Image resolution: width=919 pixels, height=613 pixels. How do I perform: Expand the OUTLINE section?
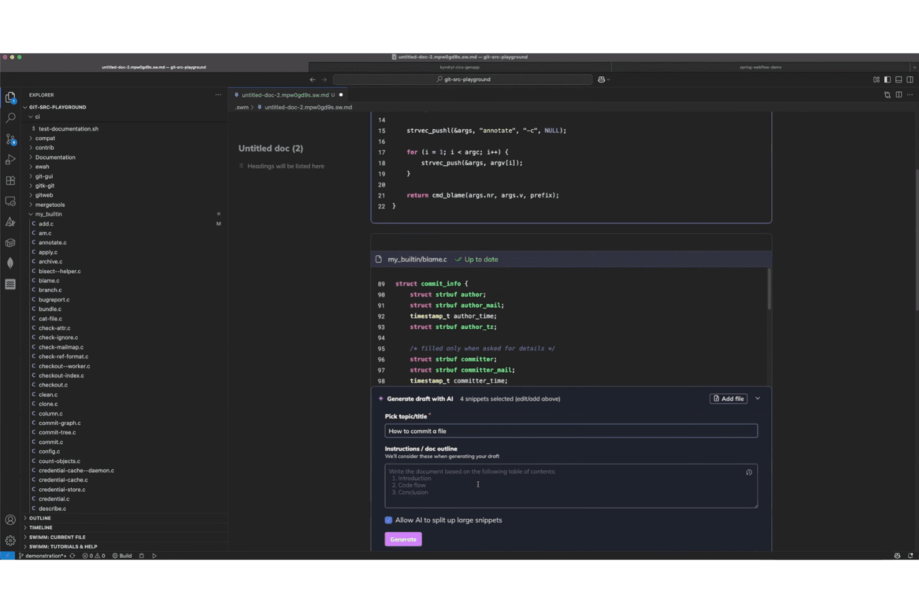point(40,518)
